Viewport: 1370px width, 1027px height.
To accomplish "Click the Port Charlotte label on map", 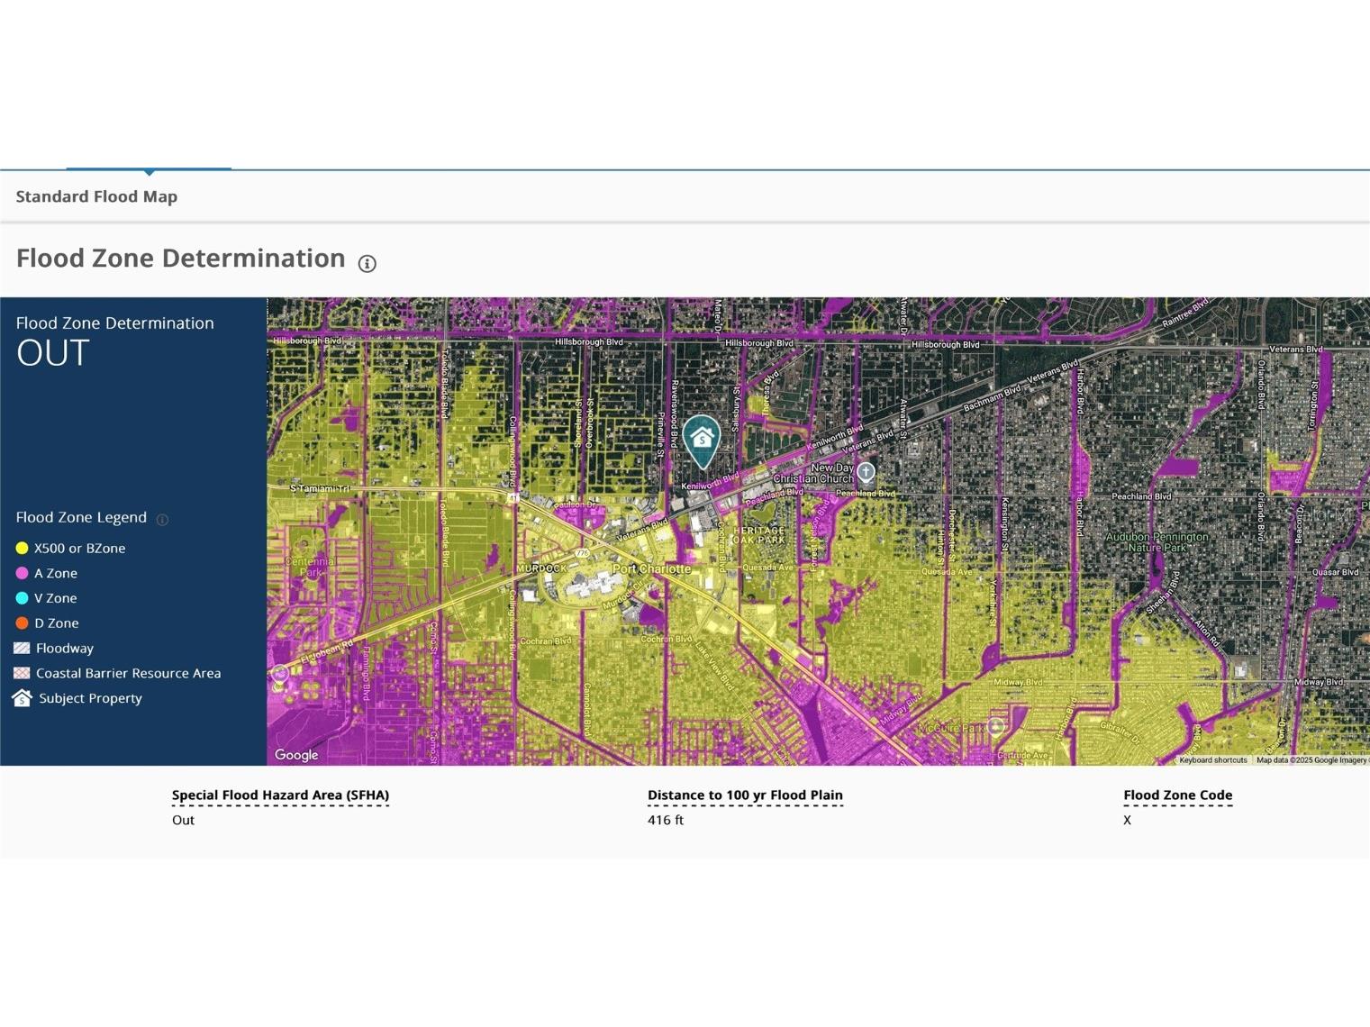I will [x=651, y=569].
